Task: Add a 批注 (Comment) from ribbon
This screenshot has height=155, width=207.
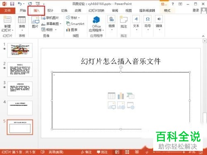Action: 124,22
